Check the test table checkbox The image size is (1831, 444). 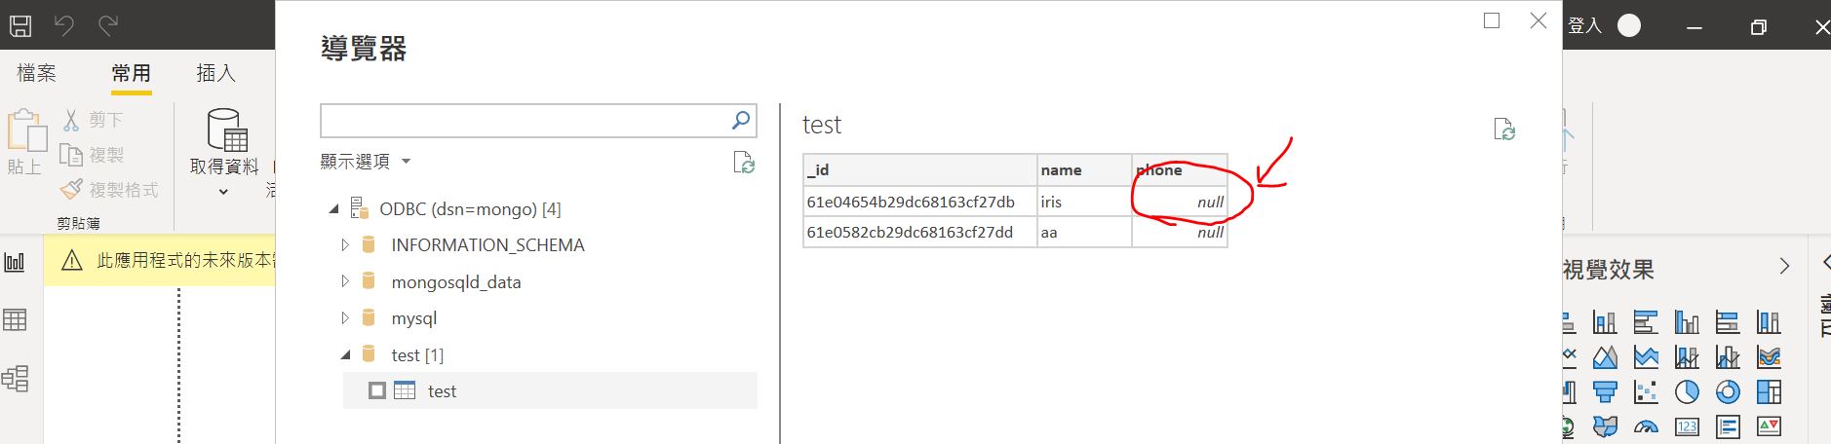[377, 390]
